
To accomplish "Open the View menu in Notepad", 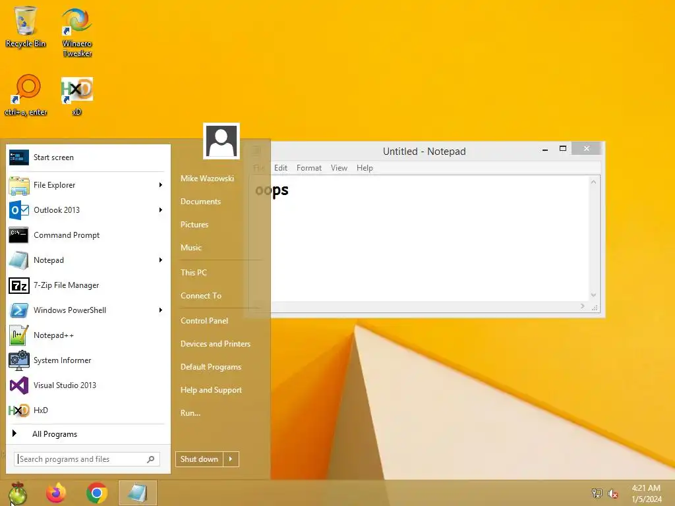I will click(x=339, y=168).
